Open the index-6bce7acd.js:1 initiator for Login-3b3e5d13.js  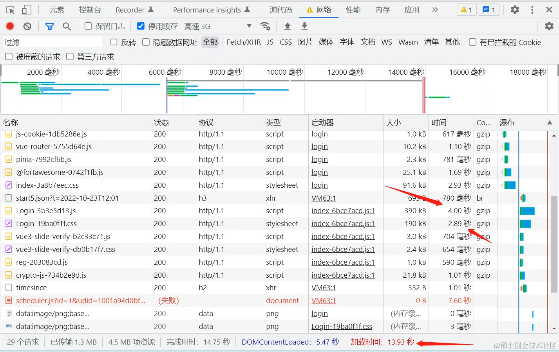pyautogui.click(x=343, y=211)
